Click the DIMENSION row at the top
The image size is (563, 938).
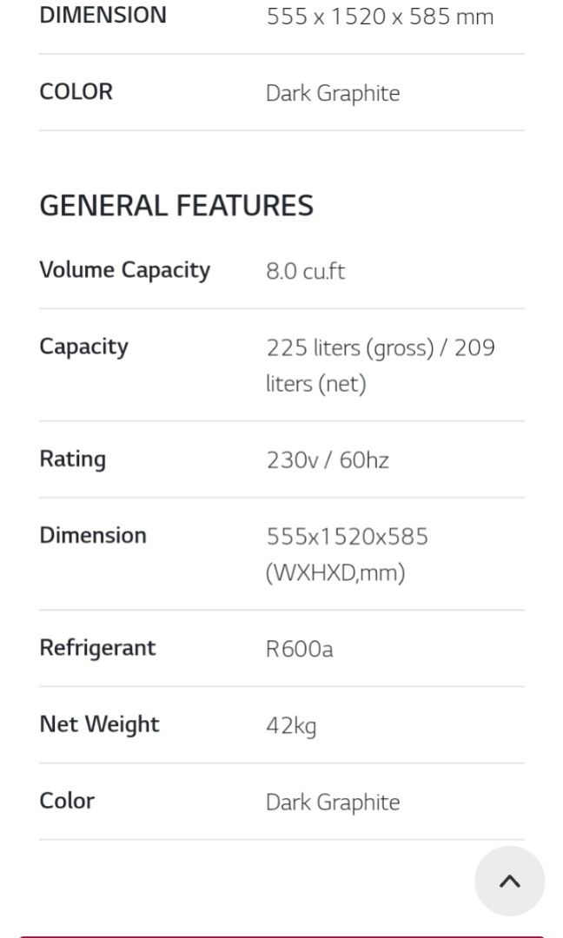(103, 14)
